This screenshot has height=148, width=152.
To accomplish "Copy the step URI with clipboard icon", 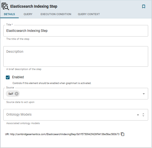I will pyautogui.click(x=123, y=134).
